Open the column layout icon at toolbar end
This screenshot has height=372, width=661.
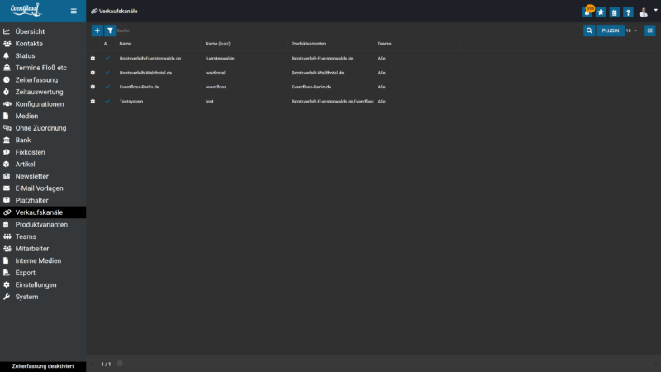[x=649, y=31]
